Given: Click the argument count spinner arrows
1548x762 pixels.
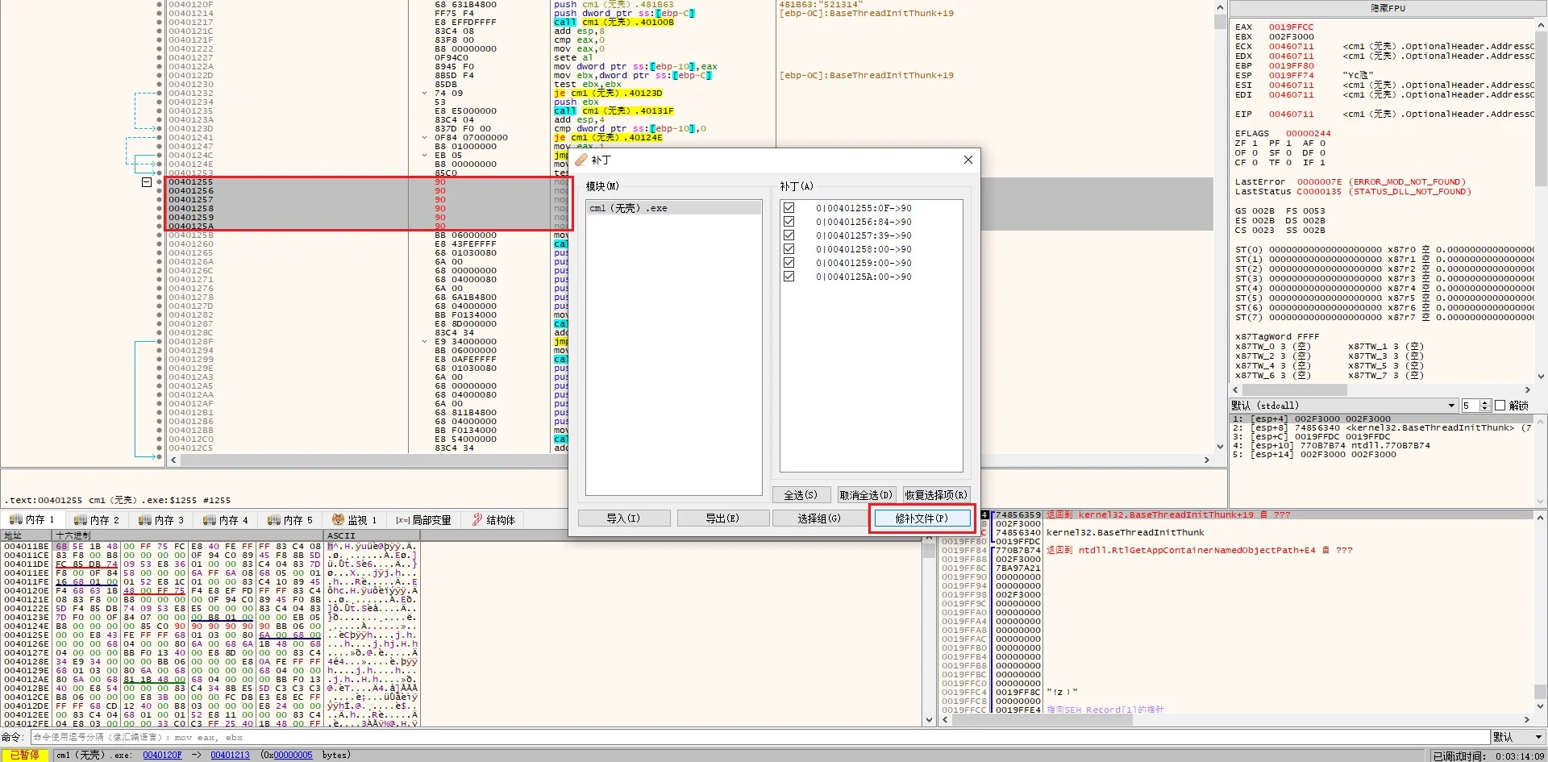Looking at the screenshot, I should coord(1486,406).
